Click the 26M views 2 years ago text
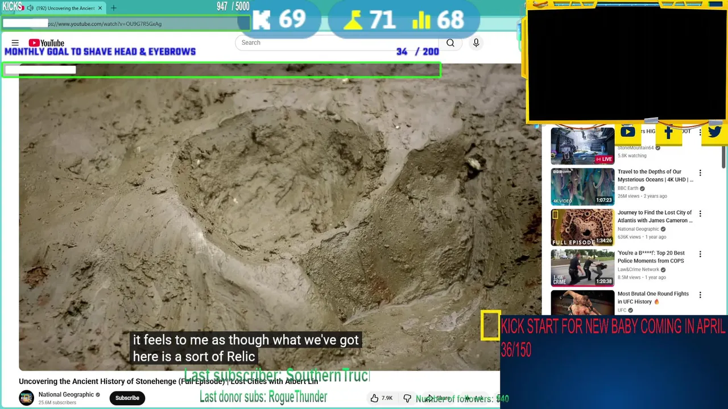Screen dimensions: 728x409 (642, 196)
